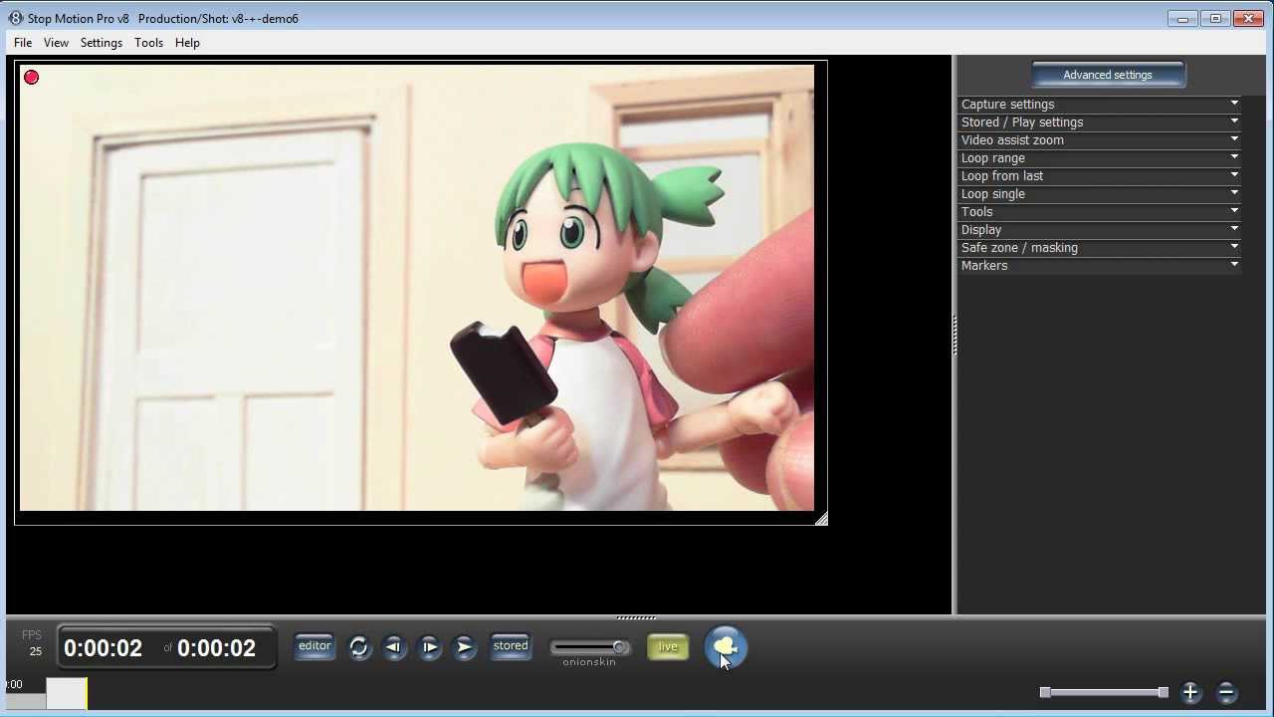The height and width of the screenshot is (717, 1274).
Task: Expand the Markers section
Action: tap(1100, 265)
